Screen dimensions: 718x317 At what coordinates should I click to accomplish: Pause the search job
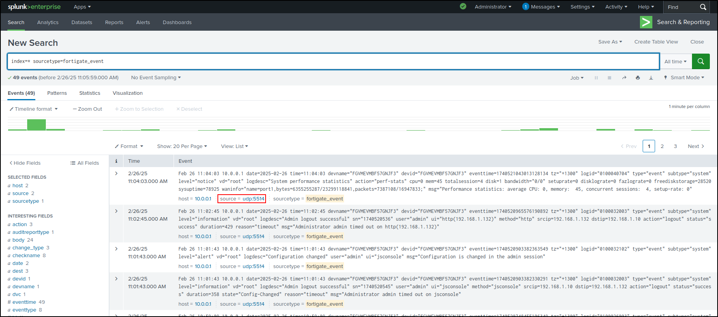596,78
